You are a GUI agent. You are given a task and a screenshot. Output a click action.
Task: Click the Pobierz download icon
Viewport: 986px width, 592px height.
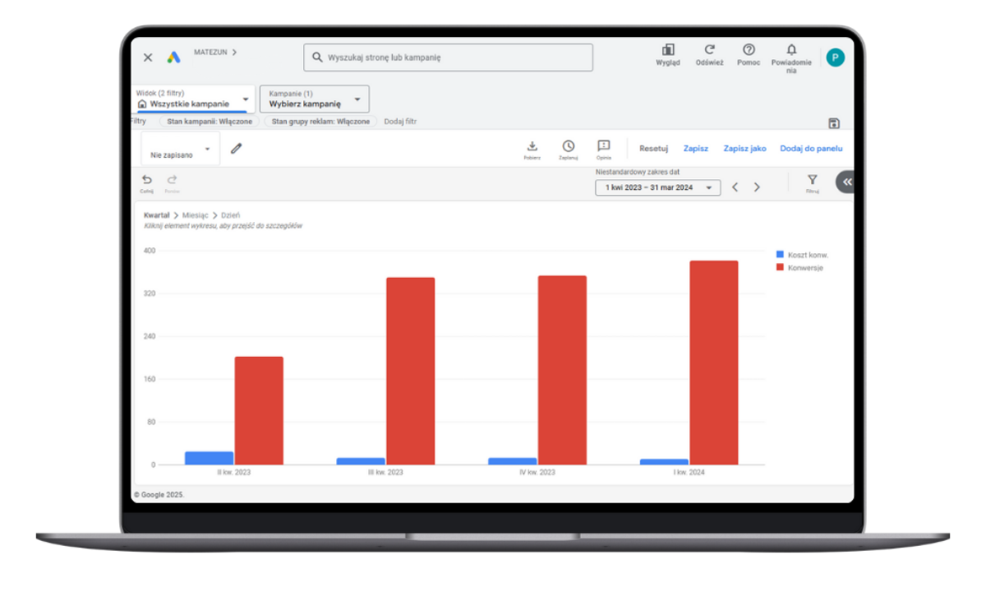coord(532,146)
